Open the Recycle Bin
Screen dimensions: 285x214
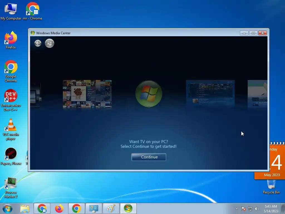[271, 187]
